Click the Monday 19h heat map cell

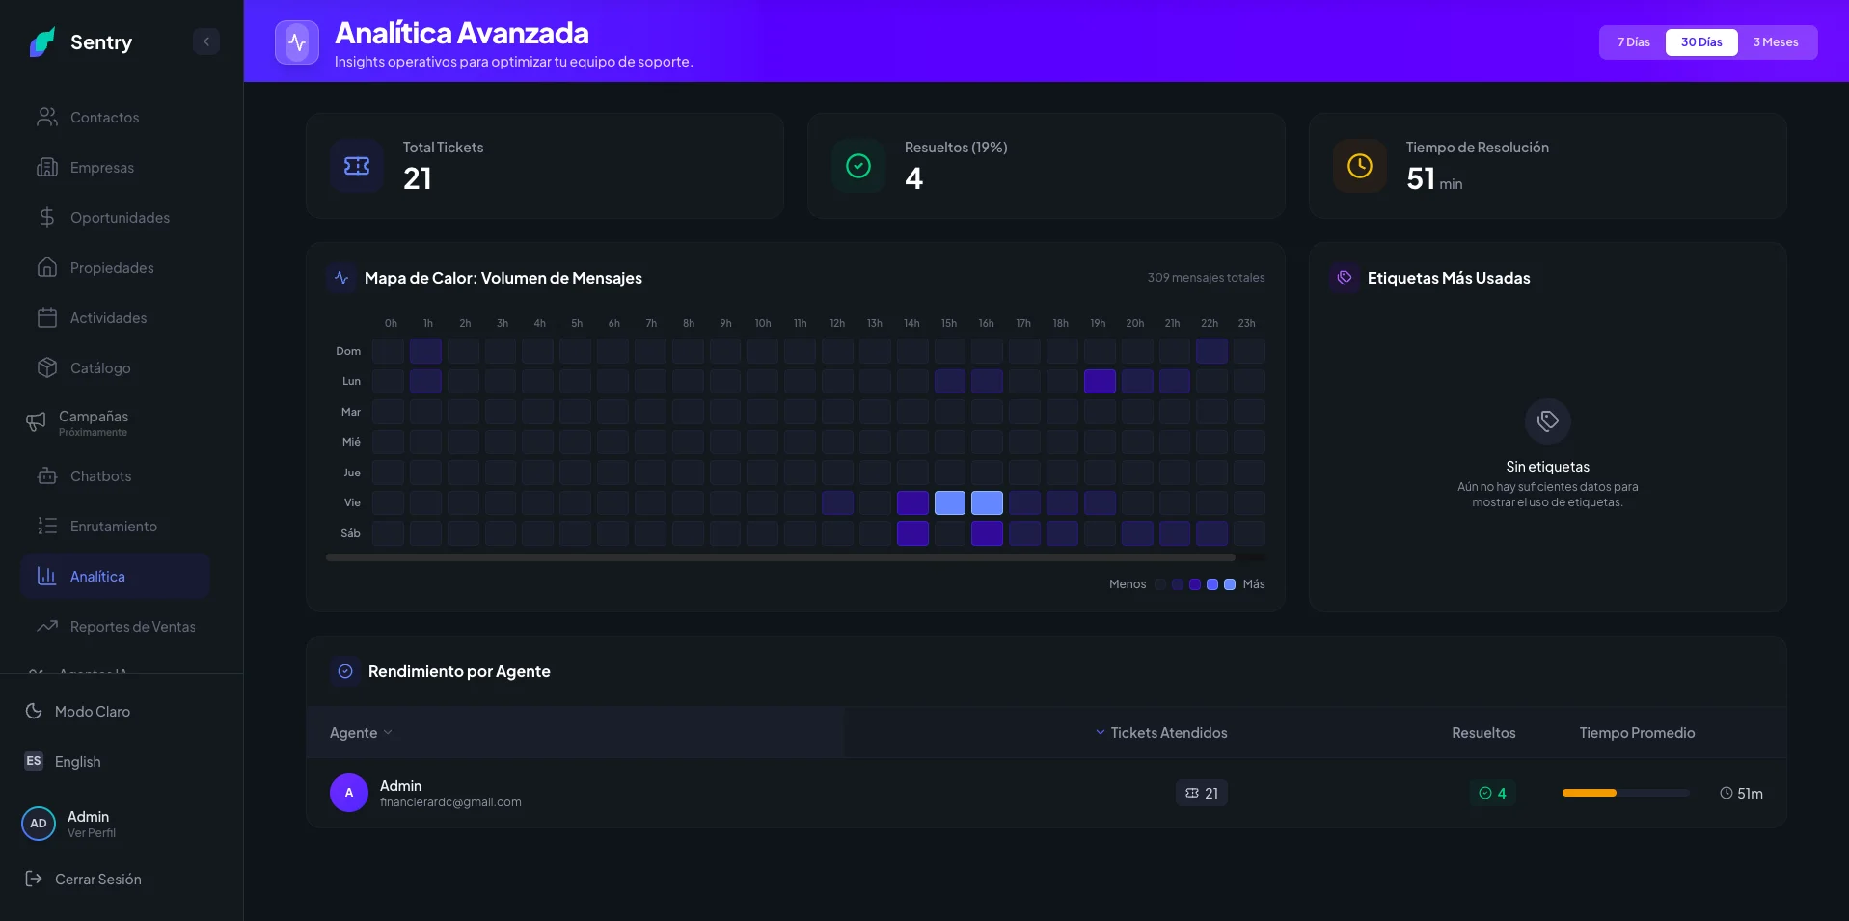point(1100,381)
